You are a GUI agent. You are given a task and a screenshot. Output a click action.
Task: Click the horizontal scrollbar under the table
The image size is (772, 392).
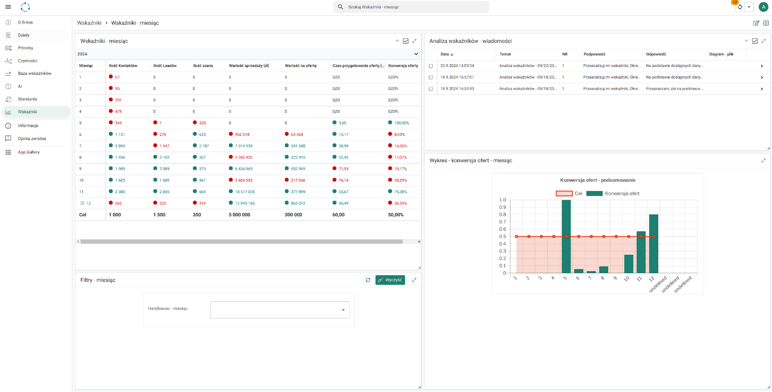(x=241, y=241)
